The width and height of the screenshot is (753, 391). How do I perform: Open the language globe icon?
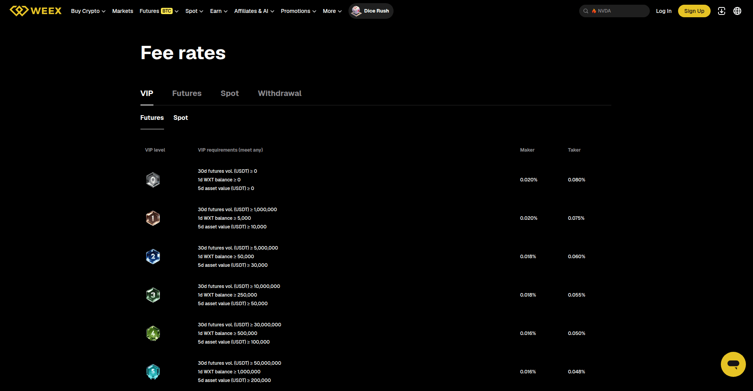tap(737, 11)
